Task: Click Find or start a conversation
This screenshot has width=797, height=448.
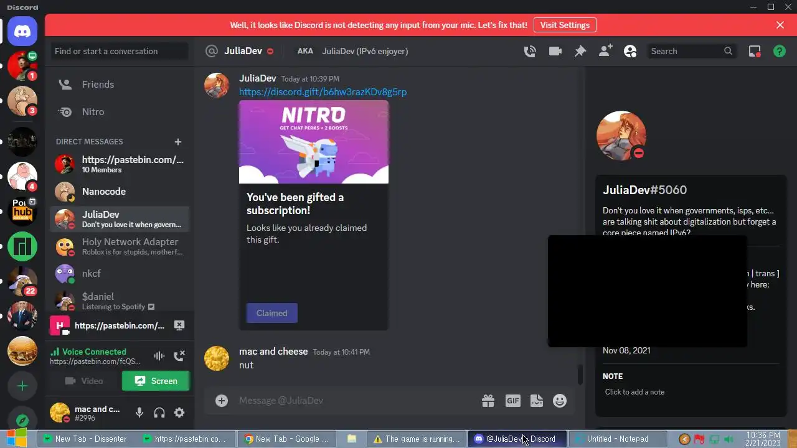Action: [x=120, y=51]
